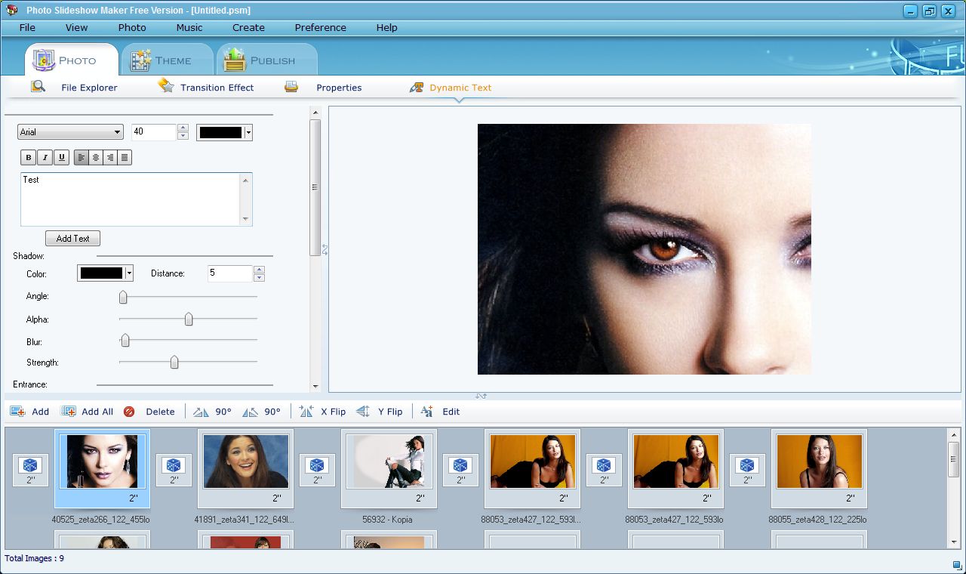Collapse the preview with bottom splitter arrow
Image resolution: width=966 pixels, height=574 pixels.
[x=481, y=396]
